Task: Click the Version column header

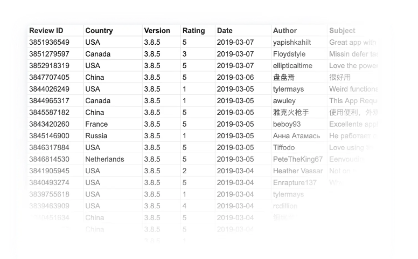Action: tap(157, 30)
